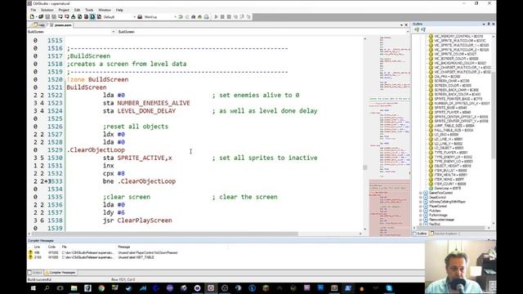Select SCREEN_CHAR in the Outline
The image size is (523, 294).
click(x=451, y=81)
